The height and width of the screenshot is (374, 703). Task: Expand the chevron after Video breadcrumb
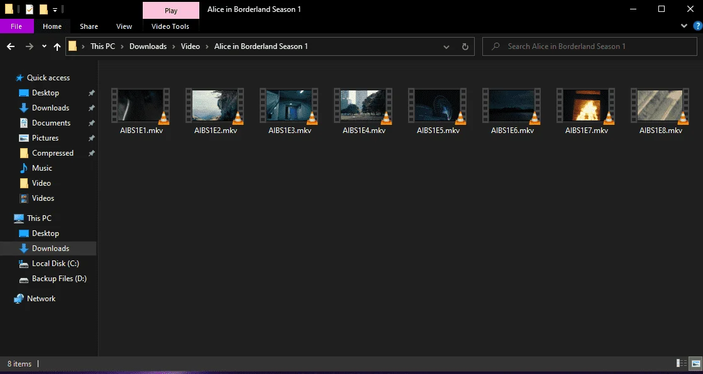[207, 46]
